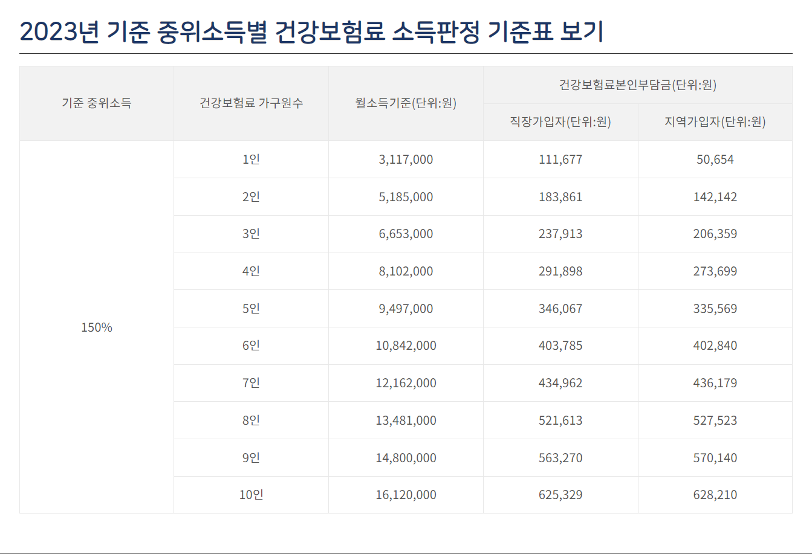Click the page title 2023년 기준 중위소득별 건강보험료 소득판정 기준표 보기

(x=312, y=32)
